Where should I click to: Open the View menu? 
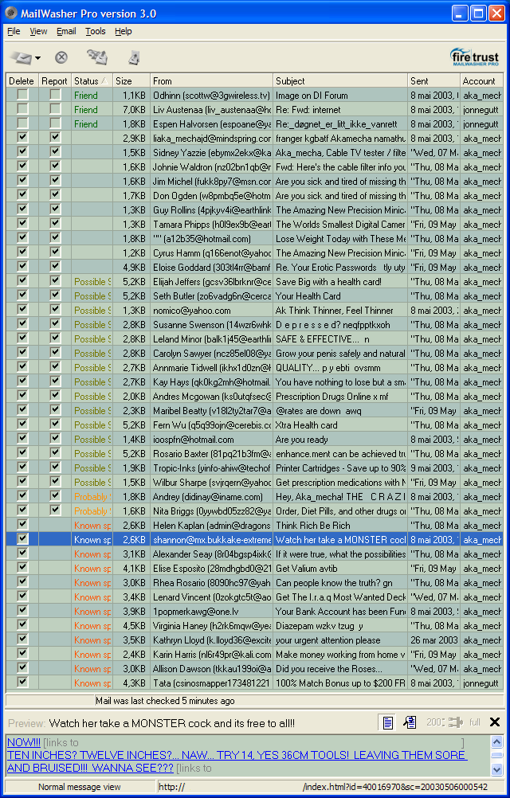point(38,32)
